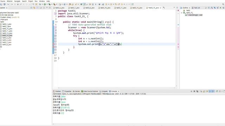Click error marker on line 14

click(53, 47)
